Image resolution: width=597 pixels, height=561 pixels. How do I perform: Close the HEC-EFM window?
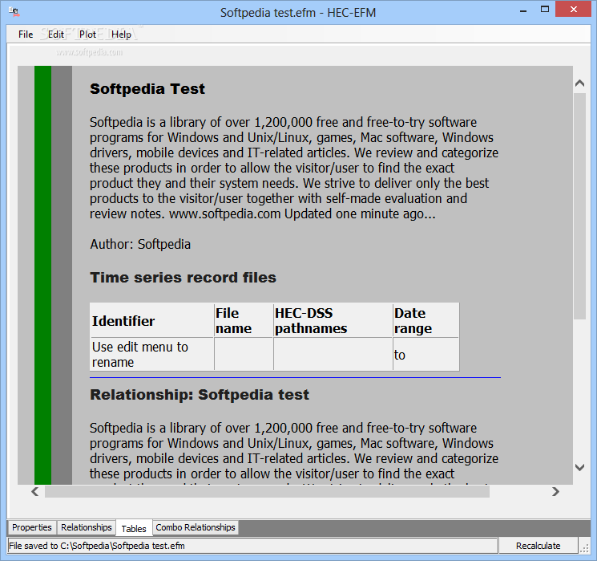click(x=574, y=10)
